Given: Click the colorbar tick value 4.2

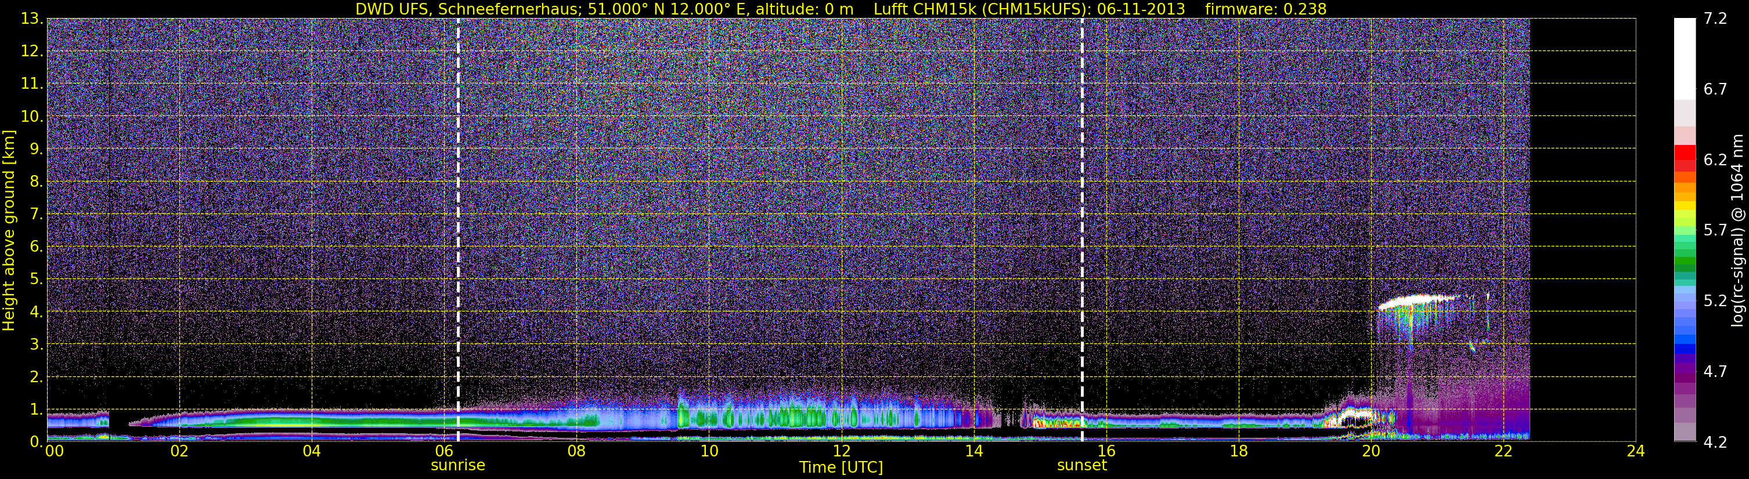Looking at the screenshot, I should pyautogui.click(x=1715, y=442).
